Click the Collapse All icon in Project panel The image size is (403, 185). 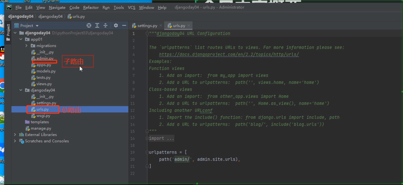[106, 25]
